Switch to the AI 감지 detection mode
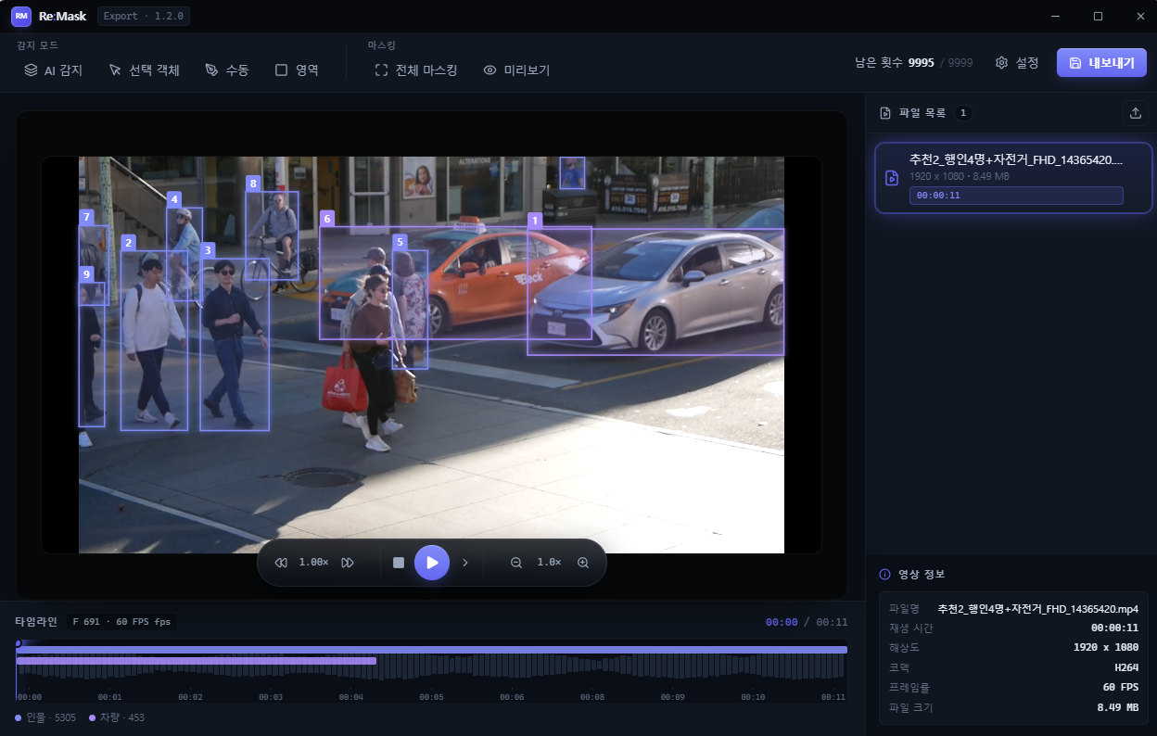The width and height of the screenshot is (1157, 736). (54, 70)
